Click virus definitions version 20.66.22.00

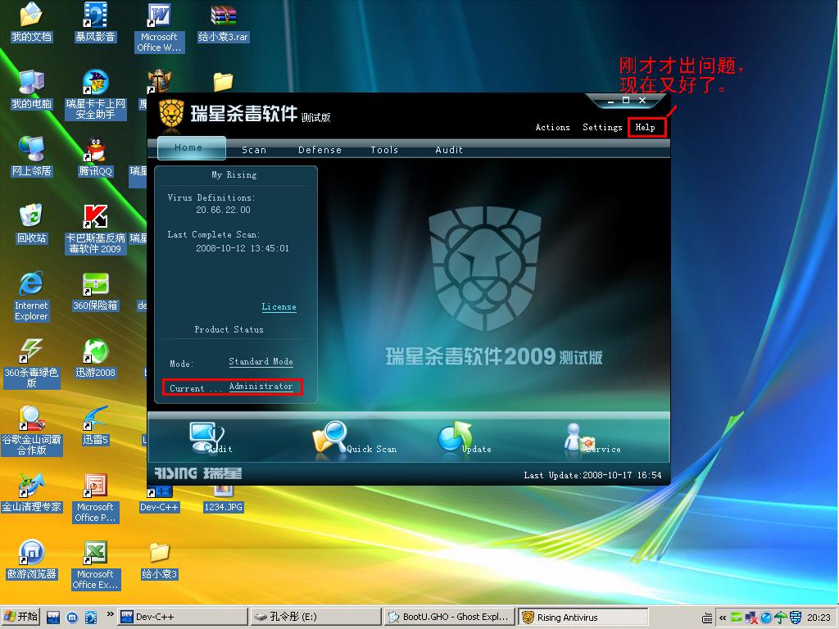tap(223, 210)
